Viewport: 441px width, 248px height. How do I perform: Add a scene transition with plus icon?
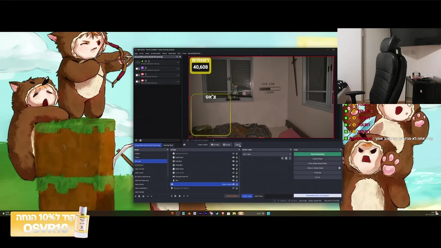tap(282, 158)
